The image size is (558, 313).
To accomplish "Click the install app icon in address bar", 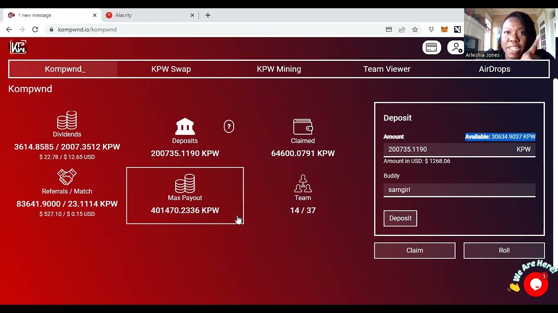I will [389, 30].
